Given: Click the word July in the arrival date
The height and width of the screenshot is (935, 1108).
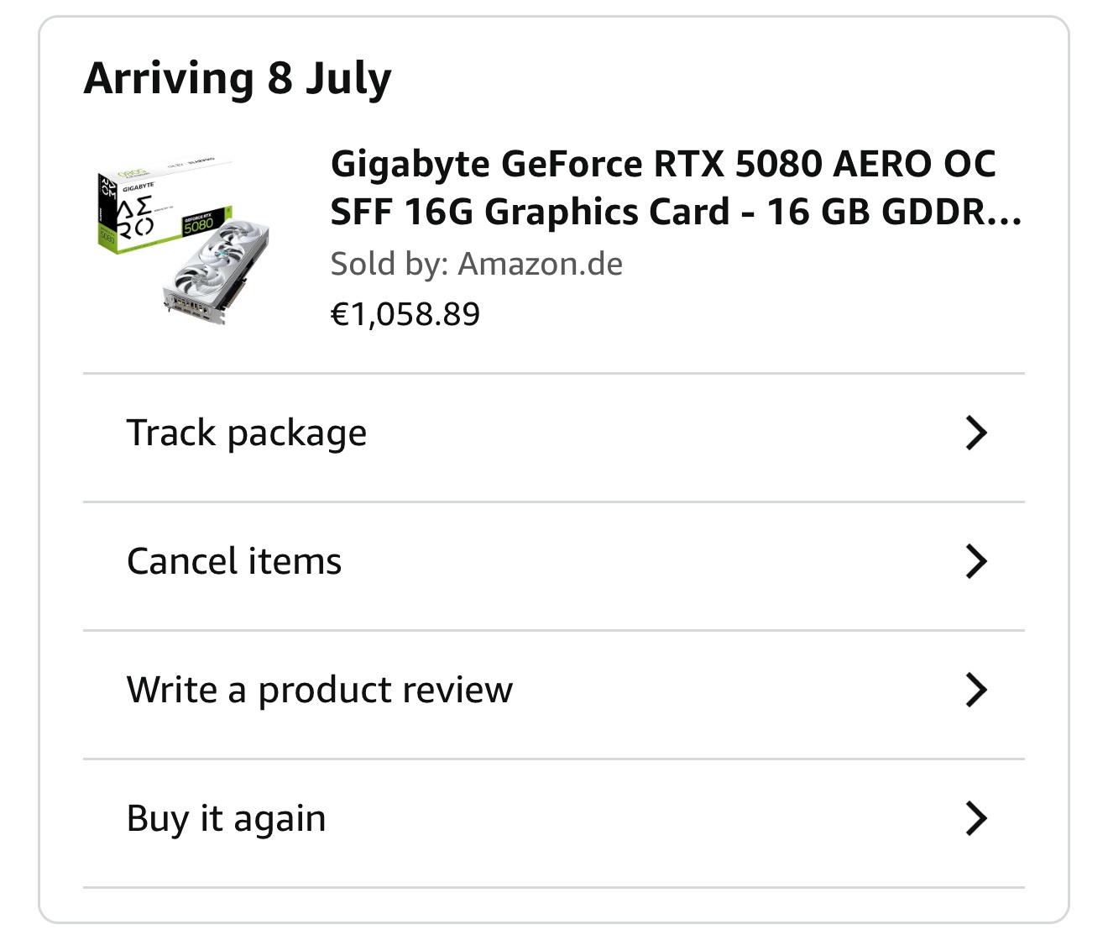Looking at the screenshot, I should [x=348, y=79].
